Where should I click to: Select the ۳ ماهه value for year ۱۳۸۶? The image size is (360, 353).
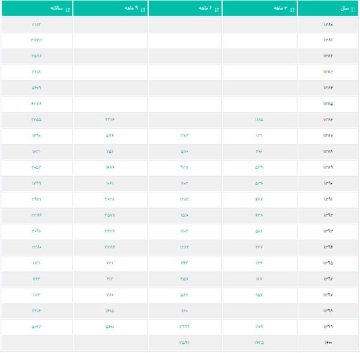coord(259,120)
